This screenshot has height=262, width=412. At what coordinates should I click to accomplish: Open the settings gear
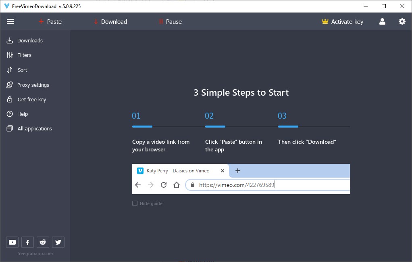[x=402, y=21]
